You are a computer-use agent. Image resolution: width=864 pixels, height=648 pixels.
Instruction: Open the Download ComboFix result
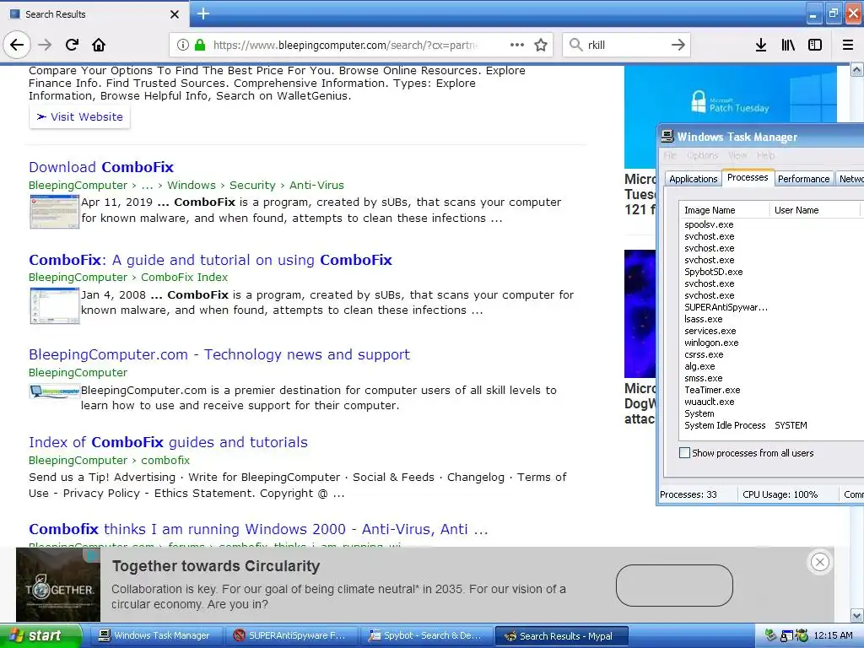tap(101, 167)
